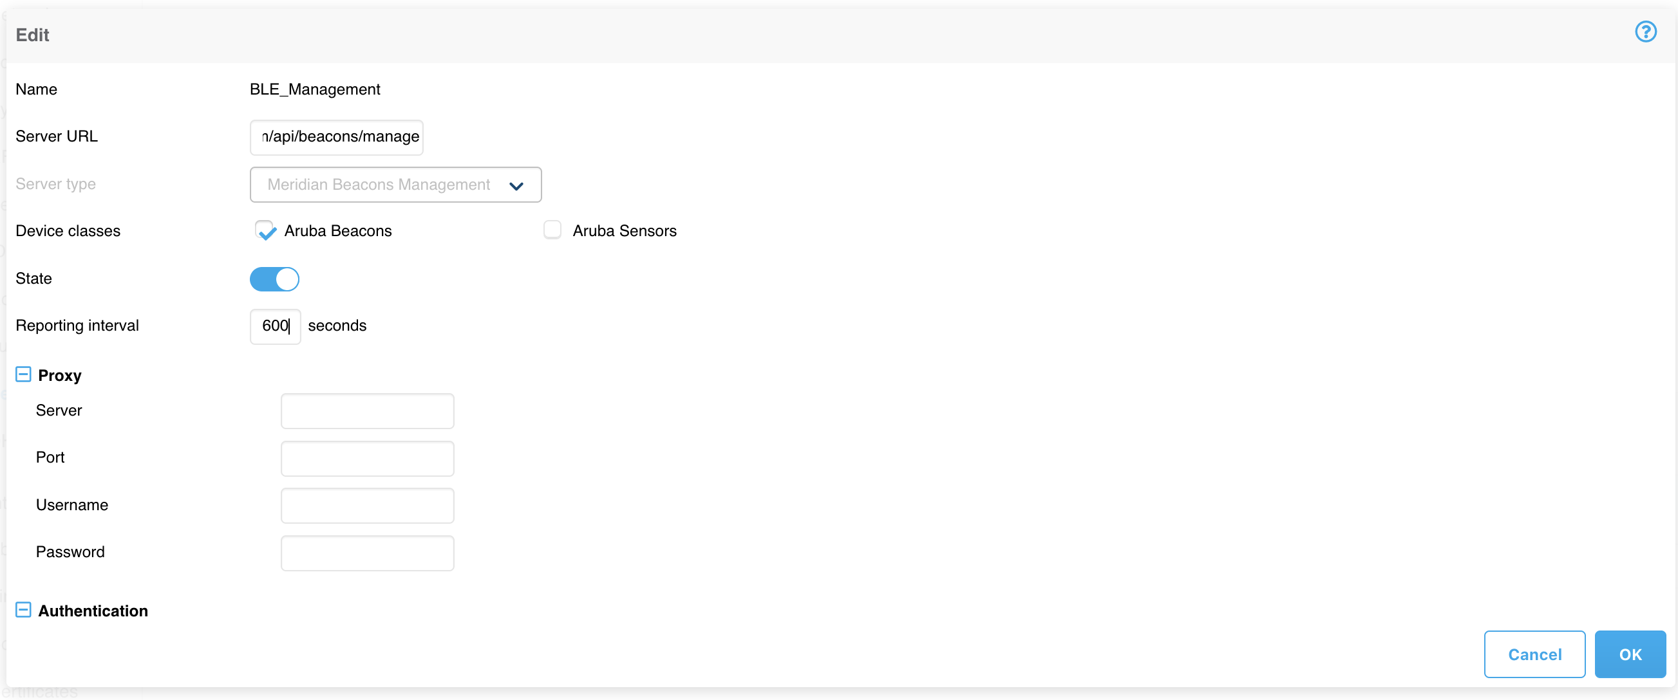Click the Authentication heading text
This screenshot has height=700, width=1678.
[x=93, y=611]
